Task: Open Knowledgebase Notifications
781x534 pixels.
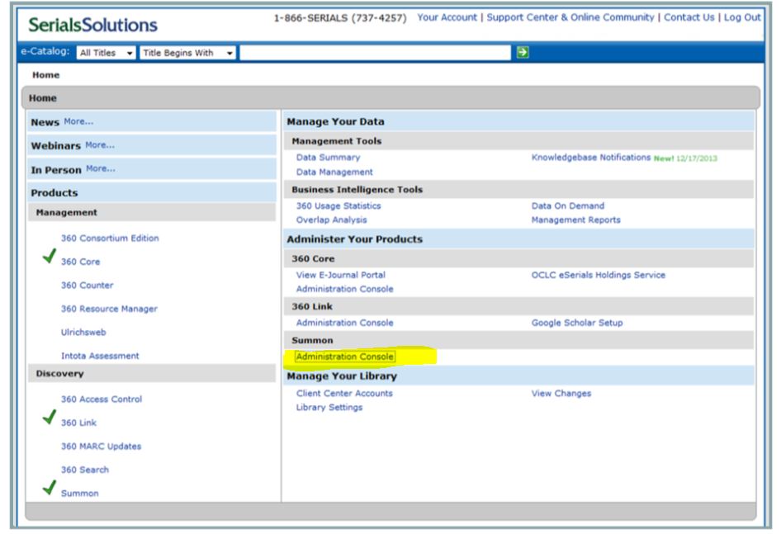Action: 591,158
